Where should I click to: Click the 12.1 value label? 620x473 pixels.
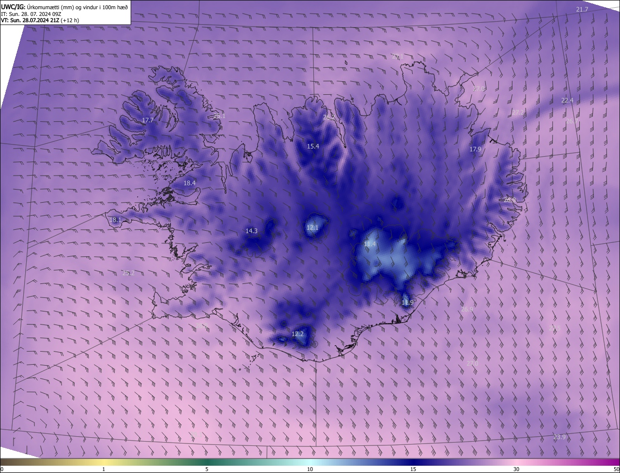(312, 227)
